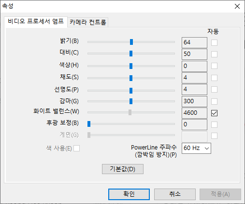This screenshot has height=204, width=245.
Task: Click the 자동 column header text
Action: (213, 31)
